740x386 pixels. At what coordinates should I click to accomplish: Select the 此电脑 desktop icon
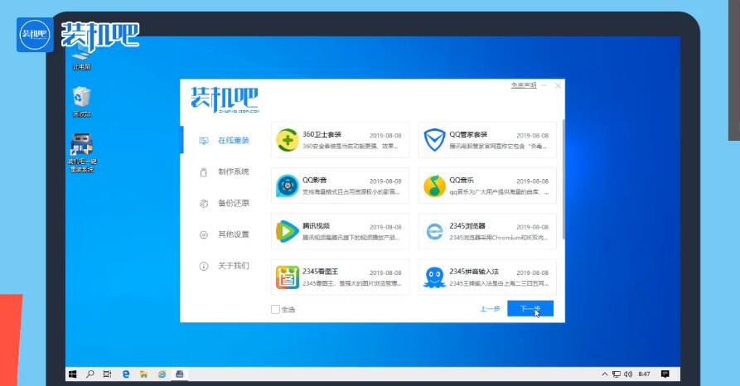tap(82, 59)
